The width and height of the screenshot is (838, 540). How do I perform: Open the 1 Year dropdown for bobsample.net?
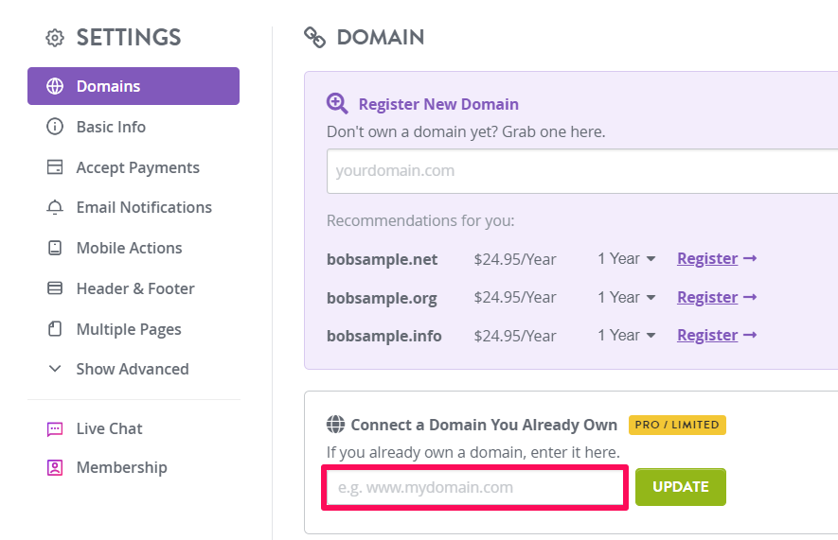pyautogui.click(x=626, y=259)
